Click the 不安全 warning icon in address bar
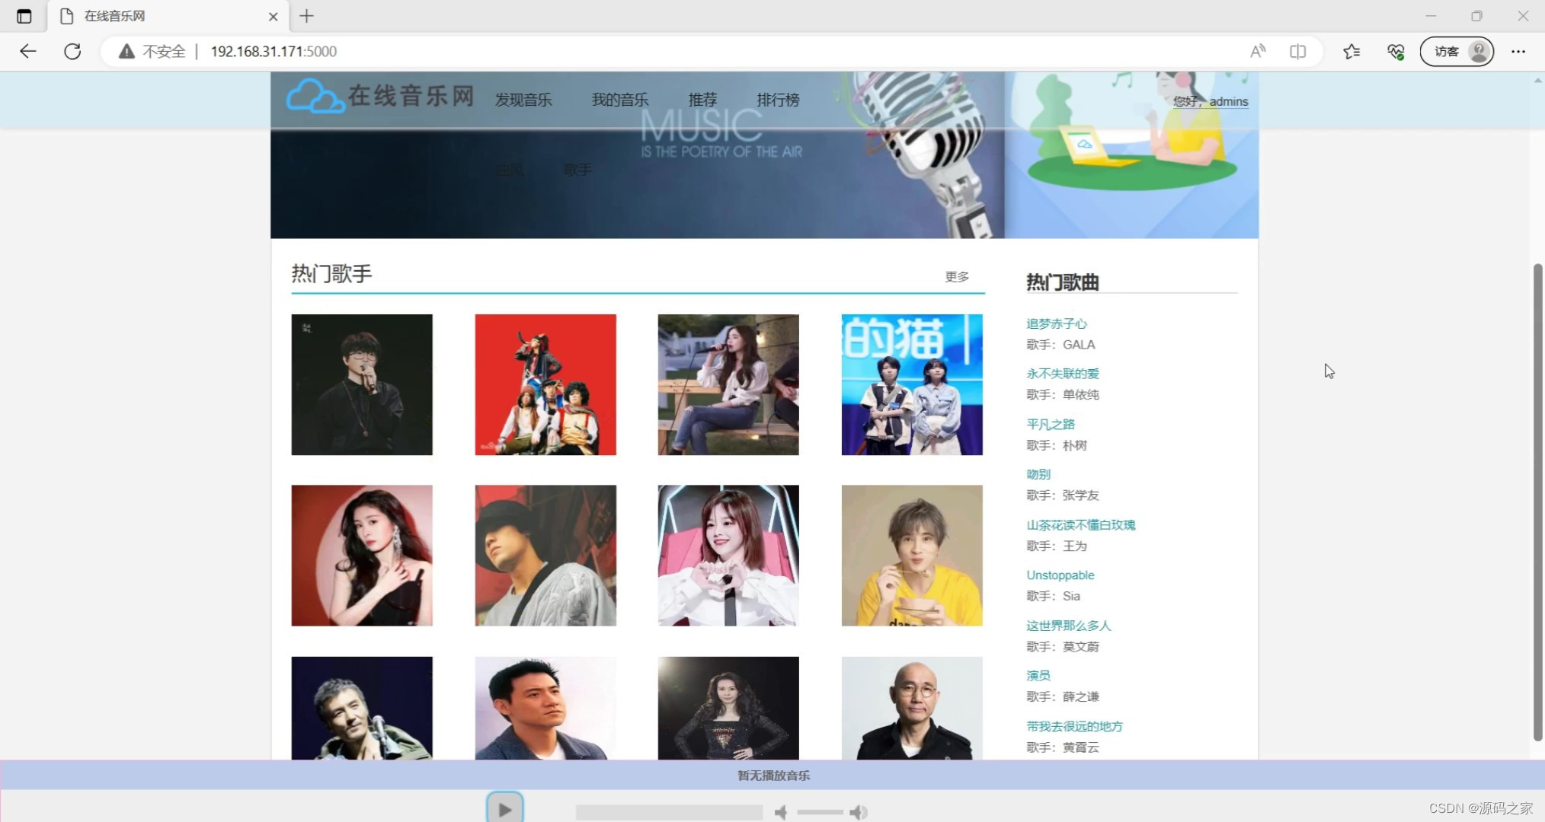 click(126, 51)
